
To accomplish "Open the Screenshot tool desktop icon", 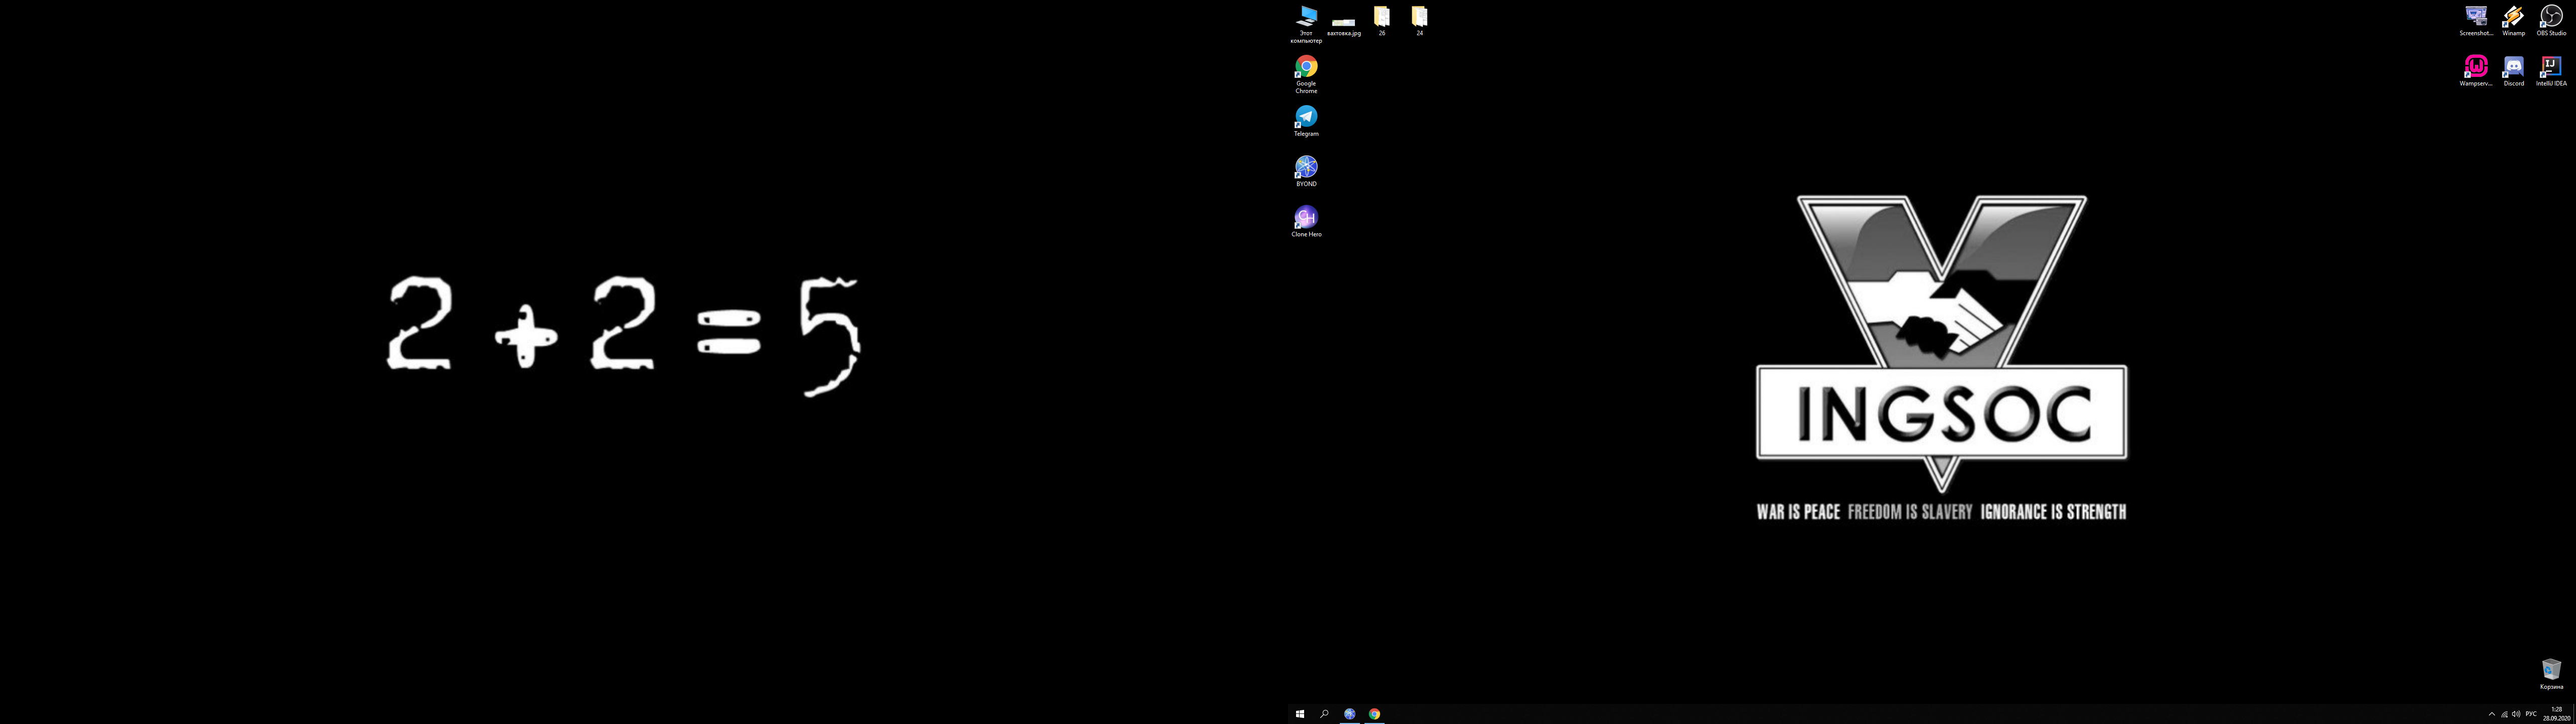I will (x=2476, y=21).
